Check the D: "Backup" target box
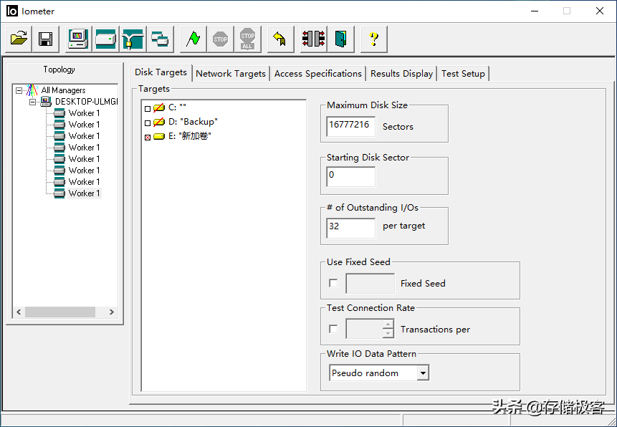Screen dimensions: 617x427 (x=148, y=123)
